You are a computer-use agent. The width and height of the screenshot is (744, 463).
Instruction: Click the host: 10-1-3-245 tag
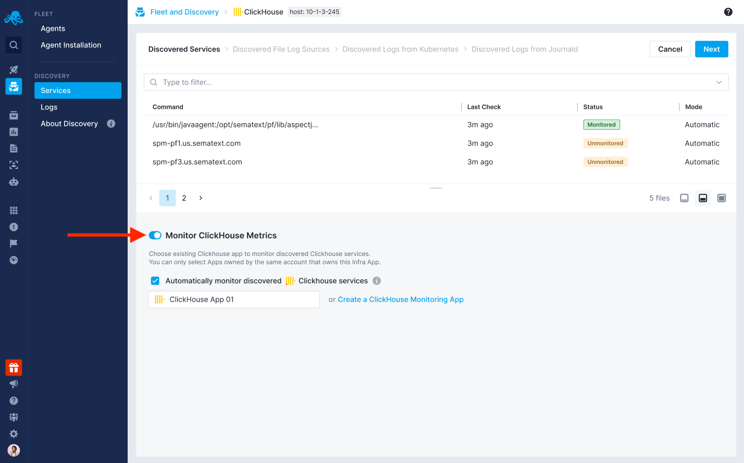315,12
